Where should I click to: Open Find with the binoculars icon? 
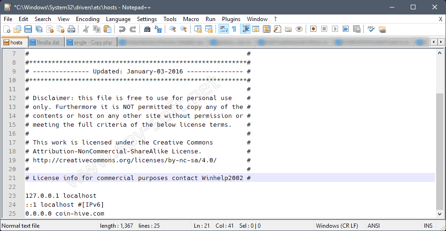(x=147, y=29)
